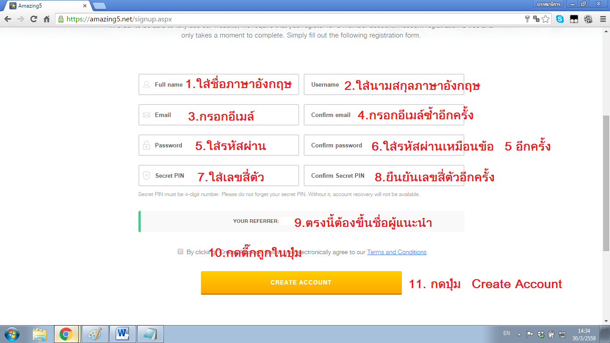View site security via green padlock
This screenshot has height=343, width=610.
click(61, 19)
